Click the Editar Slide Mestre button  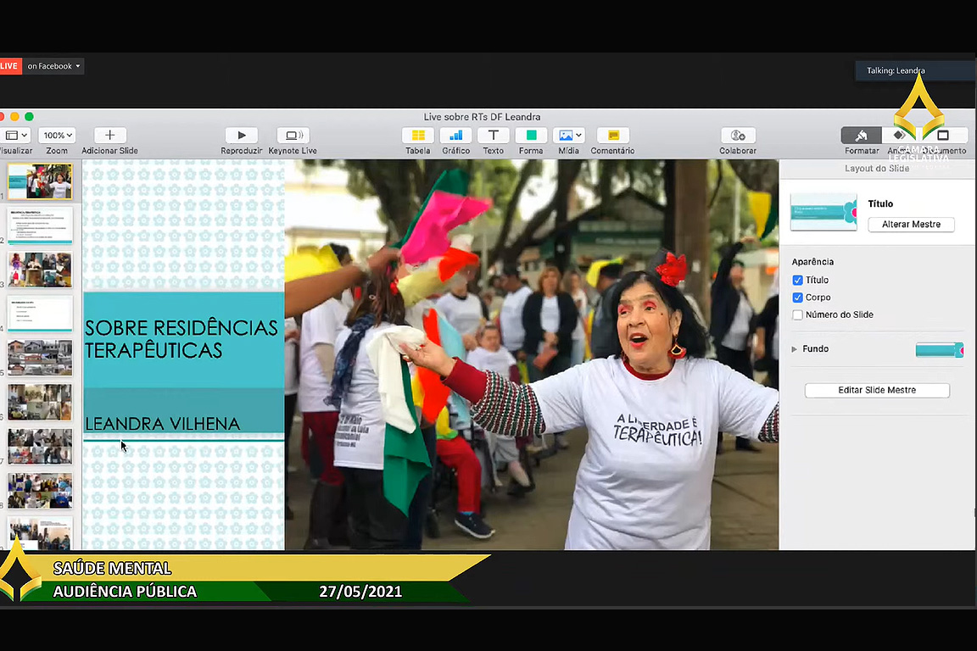click(x=877, y=390)
